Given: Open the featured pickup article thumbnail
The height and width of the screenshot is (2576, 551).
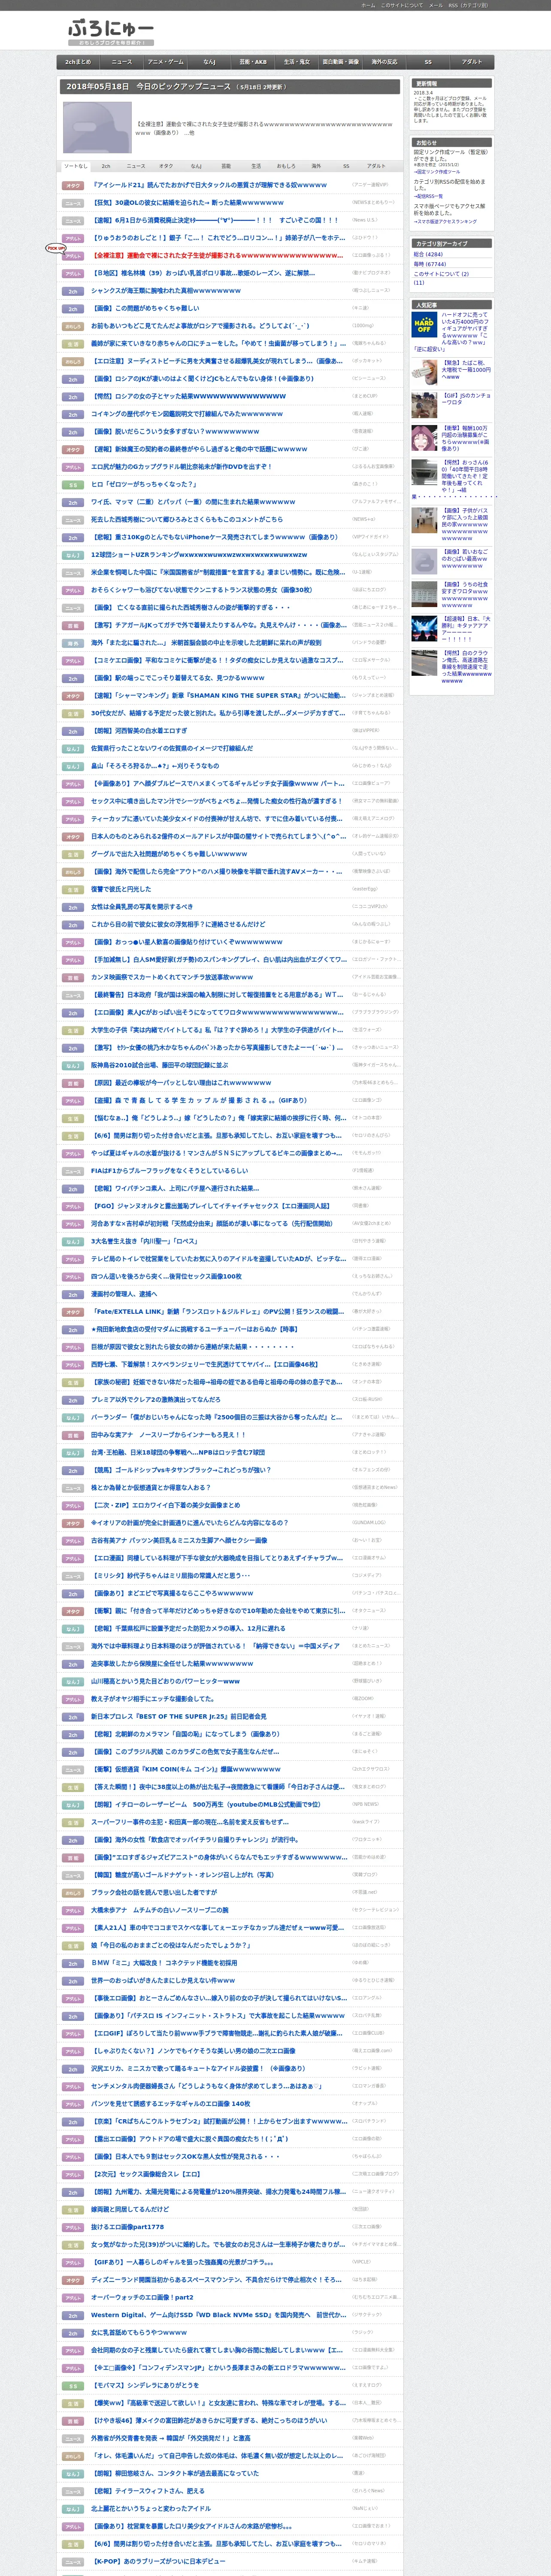Looking at the screenshot, I should [97, 127].
